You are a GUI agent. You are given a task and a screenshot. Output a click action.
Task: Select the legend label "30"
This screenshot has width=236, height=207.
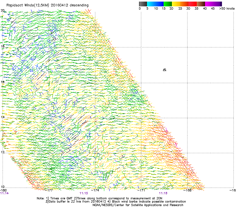click(188, 9)
